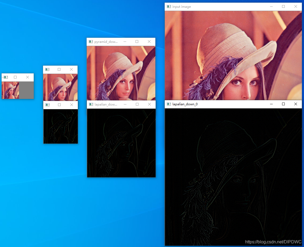
Task: Maximize the pyramid_dow... window
Action: [x=137, y=42]
